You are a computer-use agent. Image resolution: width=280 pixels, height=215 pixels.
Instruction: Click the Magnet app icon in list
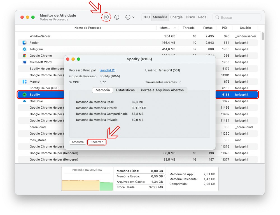point(24,82)
